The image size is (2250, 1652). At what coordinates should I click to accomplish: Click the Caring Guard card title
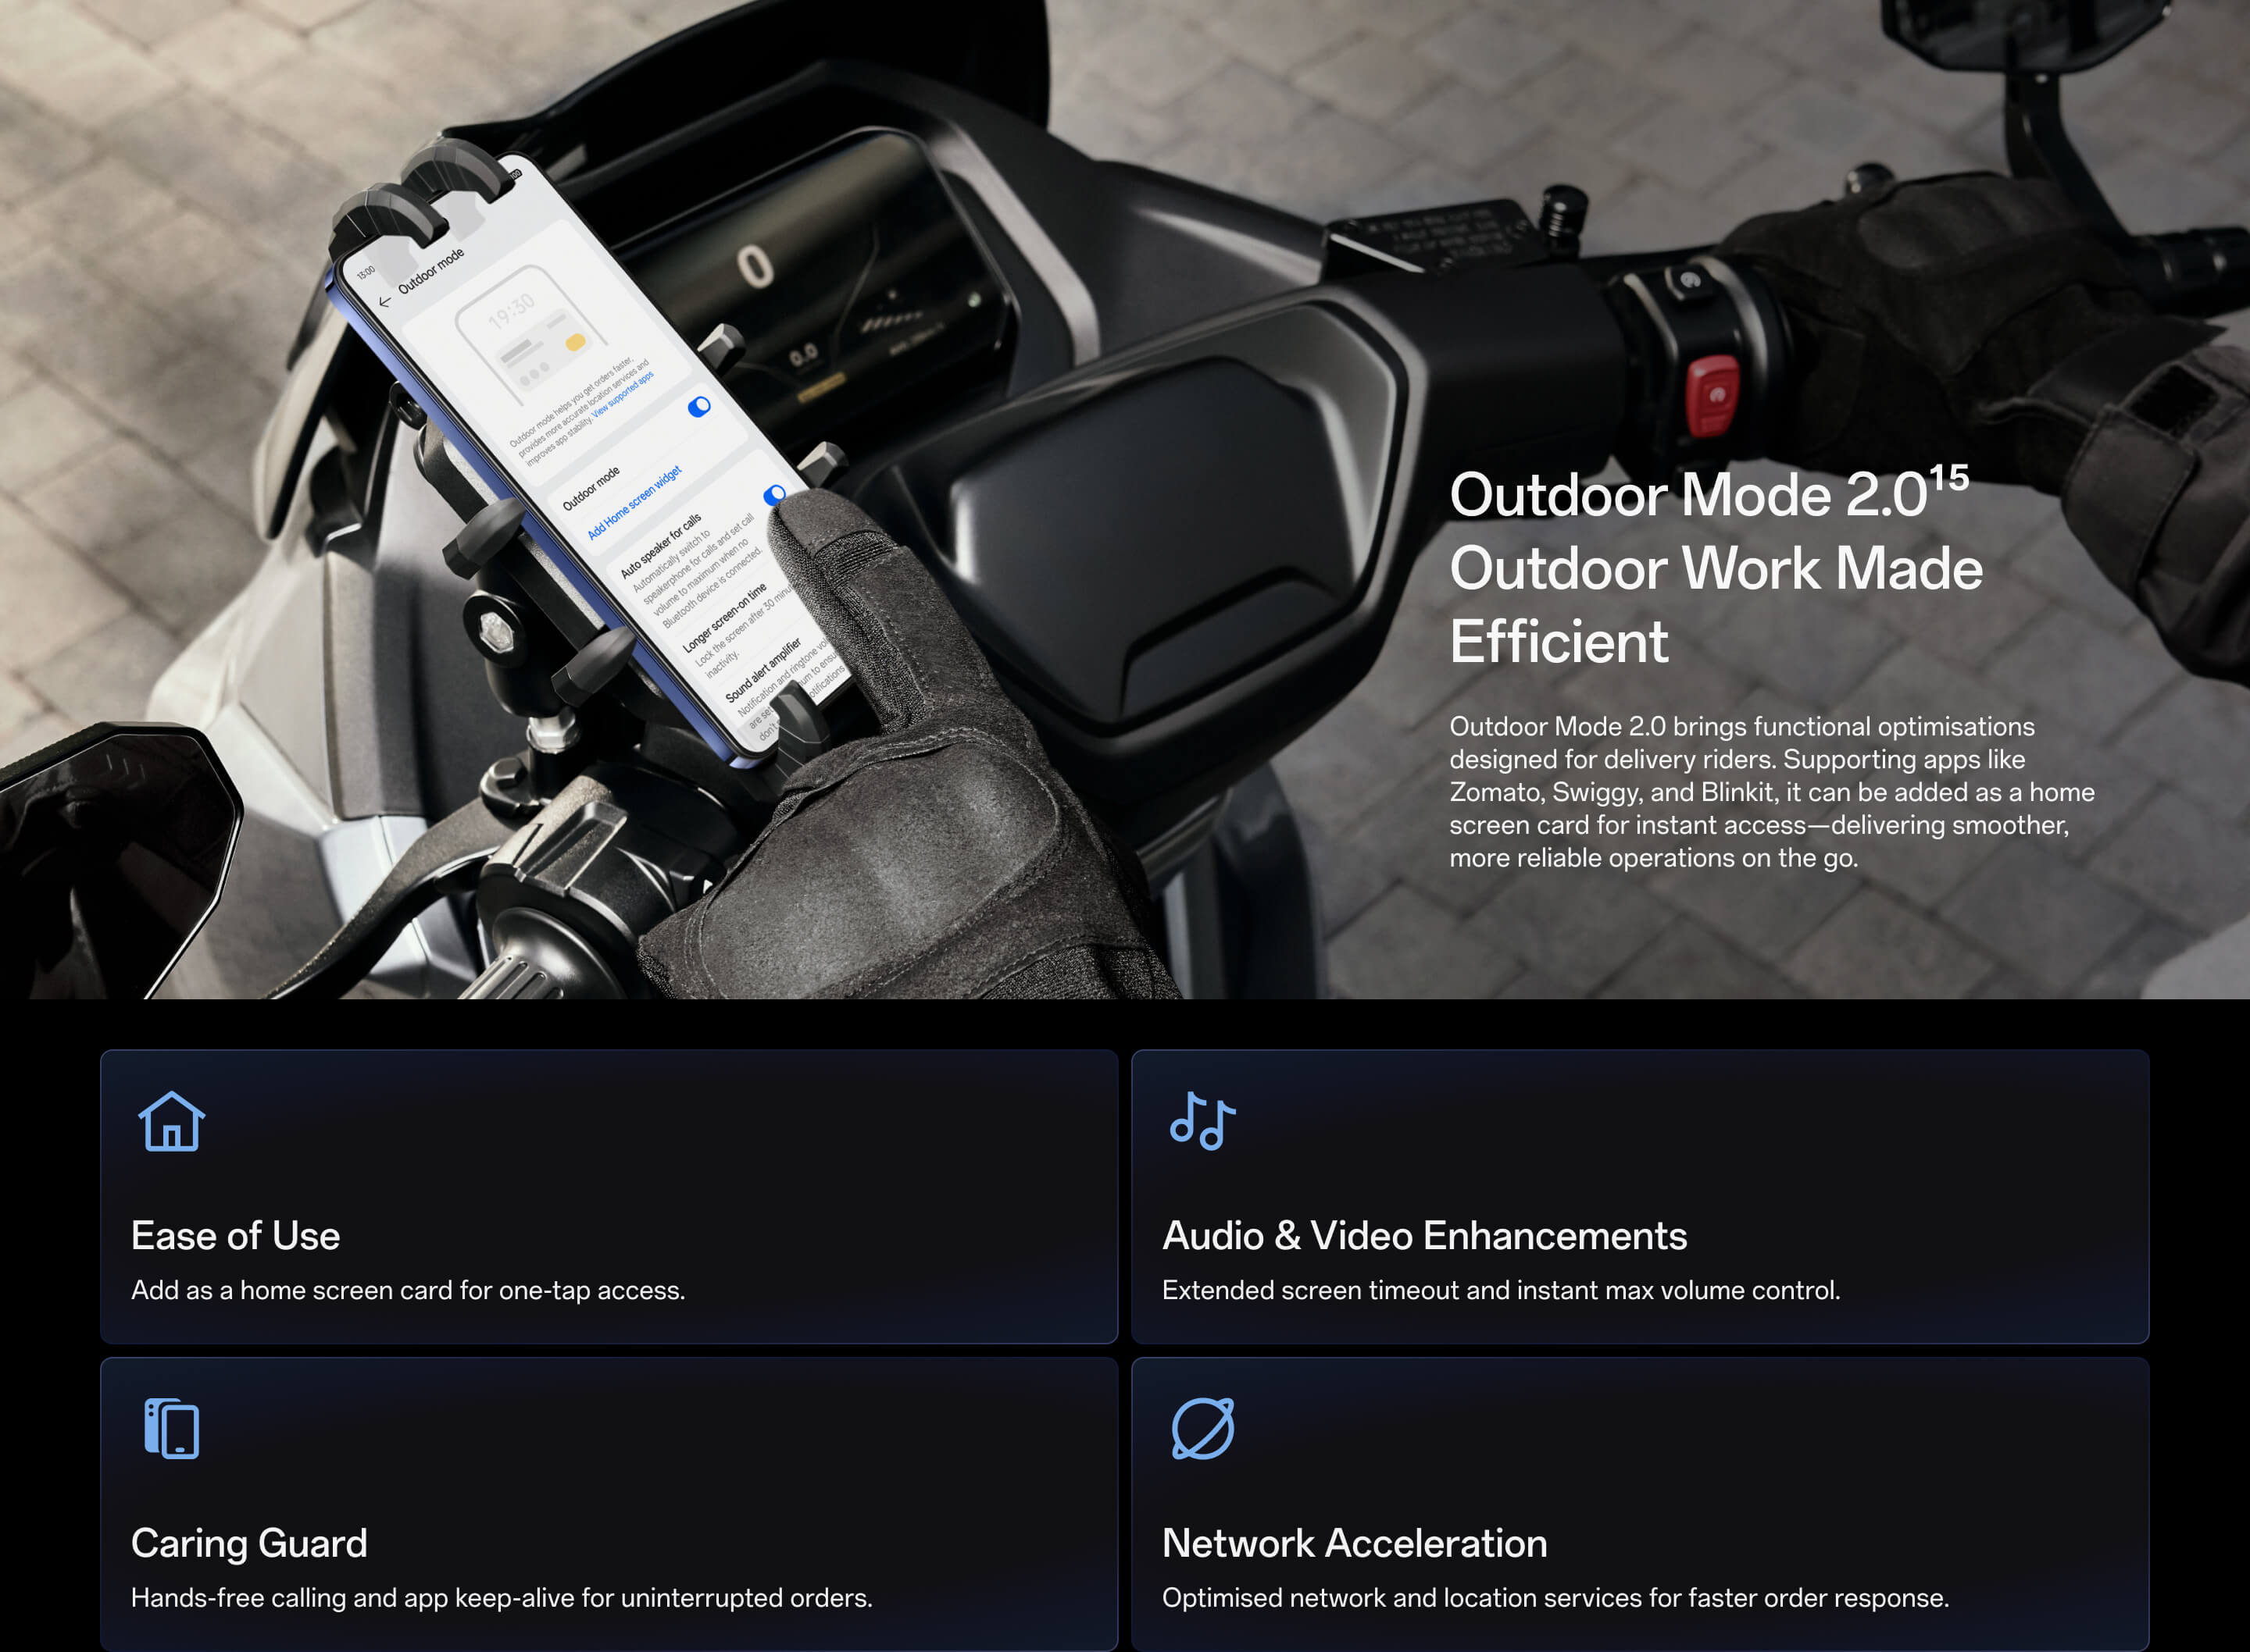[249, 1543]
